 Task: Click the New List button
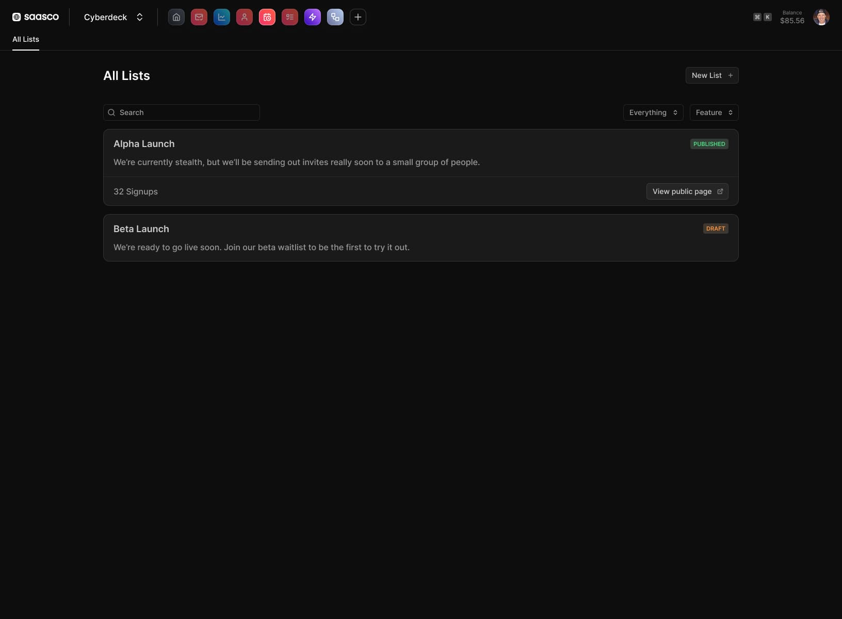click(712, 75)
